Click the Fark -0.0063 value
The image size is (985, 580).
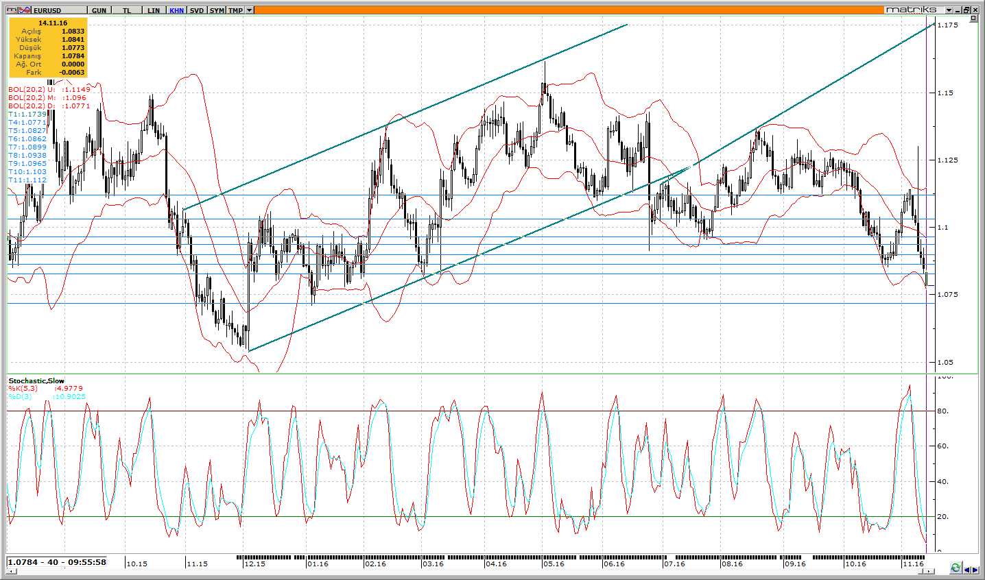point(72,73)
